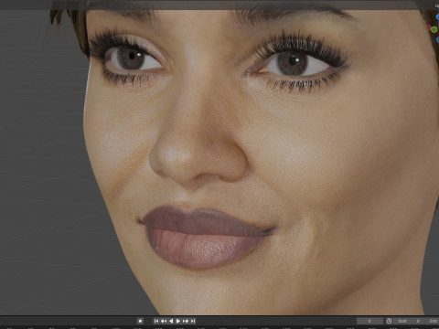The height and width of the screenshot is (329, 439).
Task: Toggle the preview range clock icon
Action: pos(389,321)
